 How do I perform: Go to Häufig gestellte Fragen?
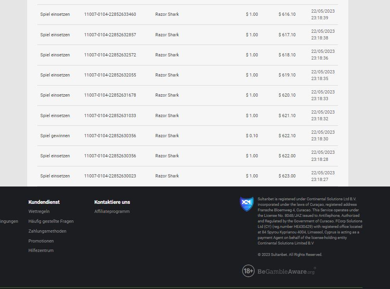51,221
